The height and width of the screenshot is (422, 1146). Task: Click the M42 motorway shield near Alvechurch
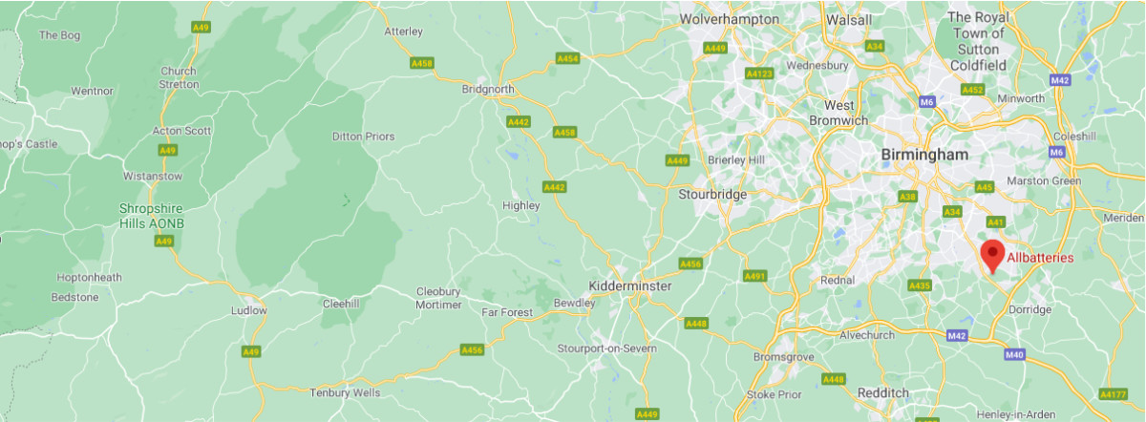(957, 336)
